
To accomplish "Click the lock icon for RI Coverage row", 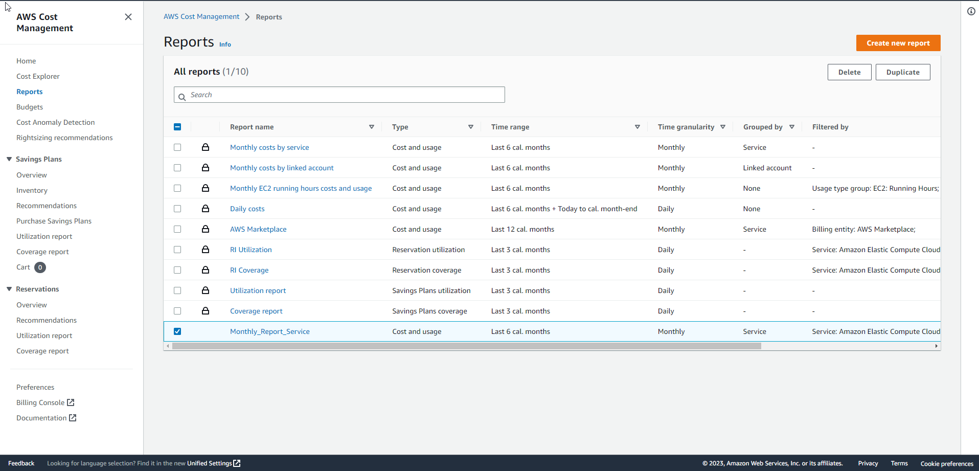I will (x=206, y=270).
